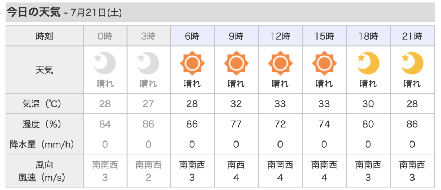This screenshot has width=441, height=190.
Task: Click the 風向 風速(m/s) row label
Action: pyautogui.click(x=44, y=171)
